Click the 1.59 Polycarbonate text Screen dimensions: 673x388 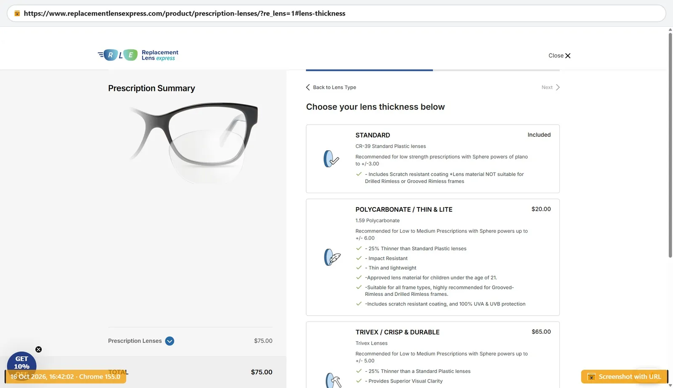(x=377, y=221)
